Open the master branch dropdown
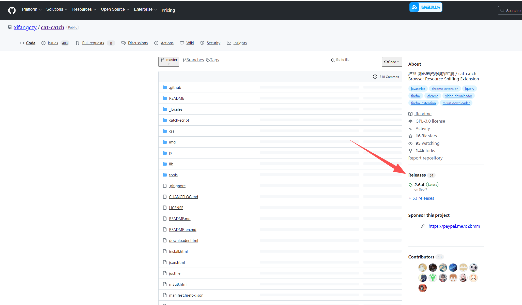The image size is (522, 305). click(169, 62)
